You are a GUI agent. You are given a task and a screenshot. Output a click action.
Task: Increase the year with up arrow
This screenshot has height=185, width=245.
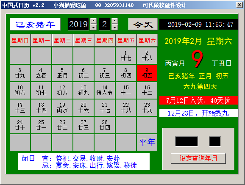tap(93, 21)
